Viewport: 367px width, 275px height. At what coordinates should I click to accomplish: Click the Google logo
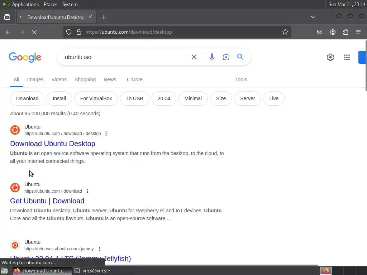point(25,57)
